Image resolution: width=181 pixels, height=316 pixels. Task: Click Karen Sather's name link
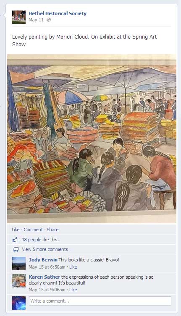point(45,277)
